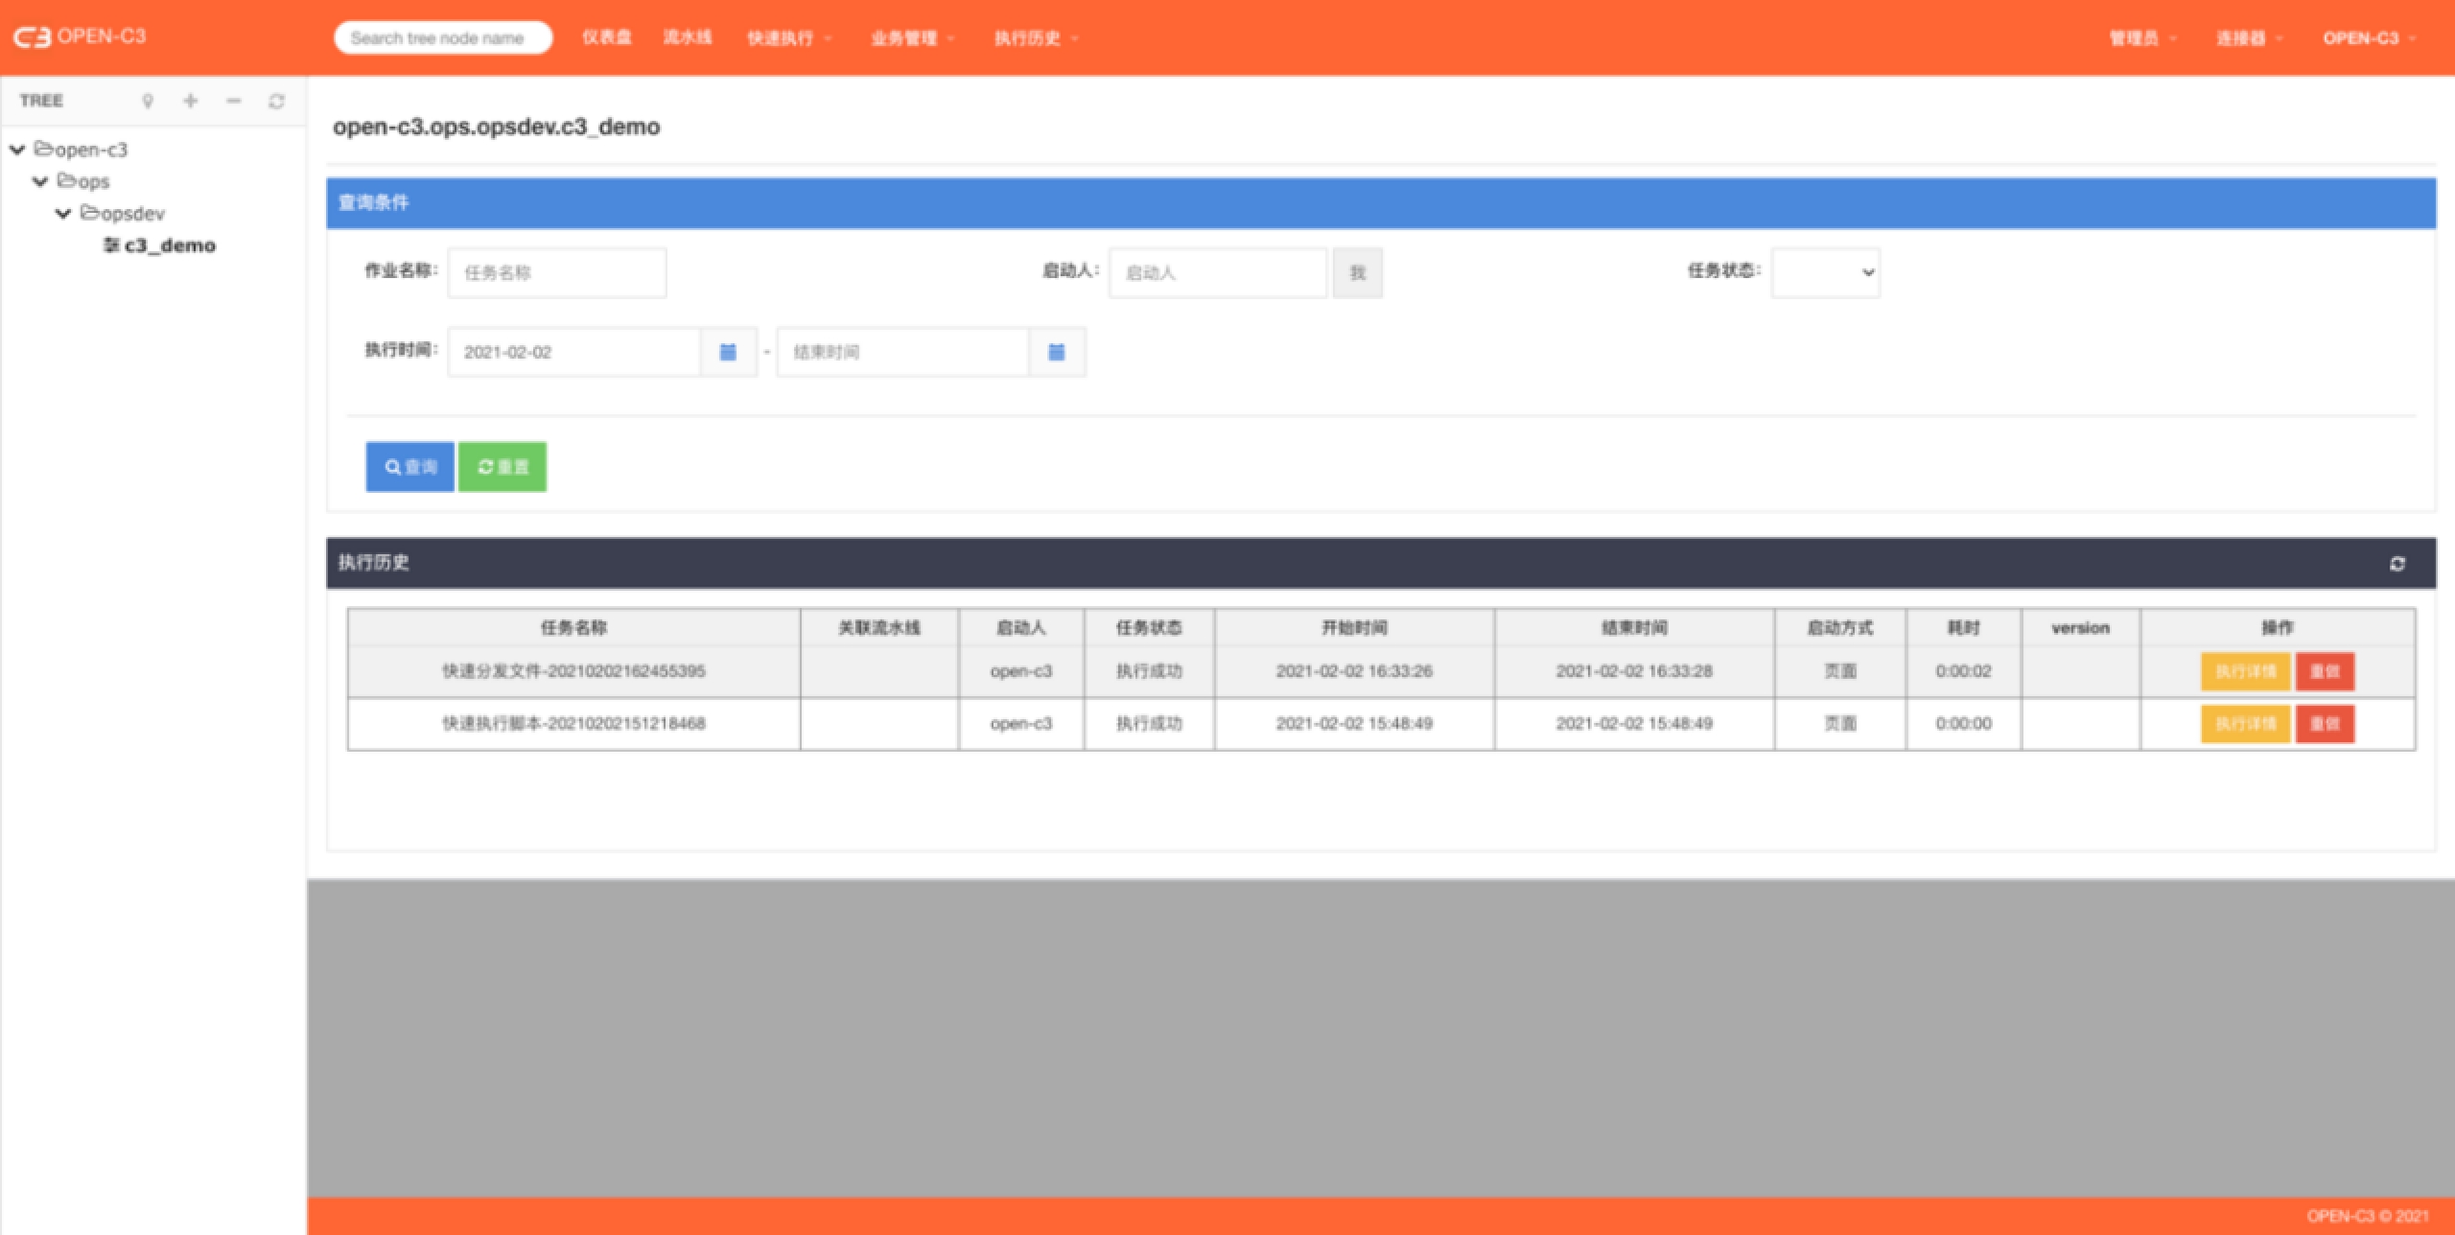Click 执行详情 for the first history row

2244,671
